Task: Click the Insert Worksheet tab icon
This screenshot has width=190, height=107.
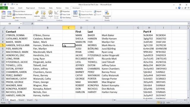Action: click(x=36, y=100)
